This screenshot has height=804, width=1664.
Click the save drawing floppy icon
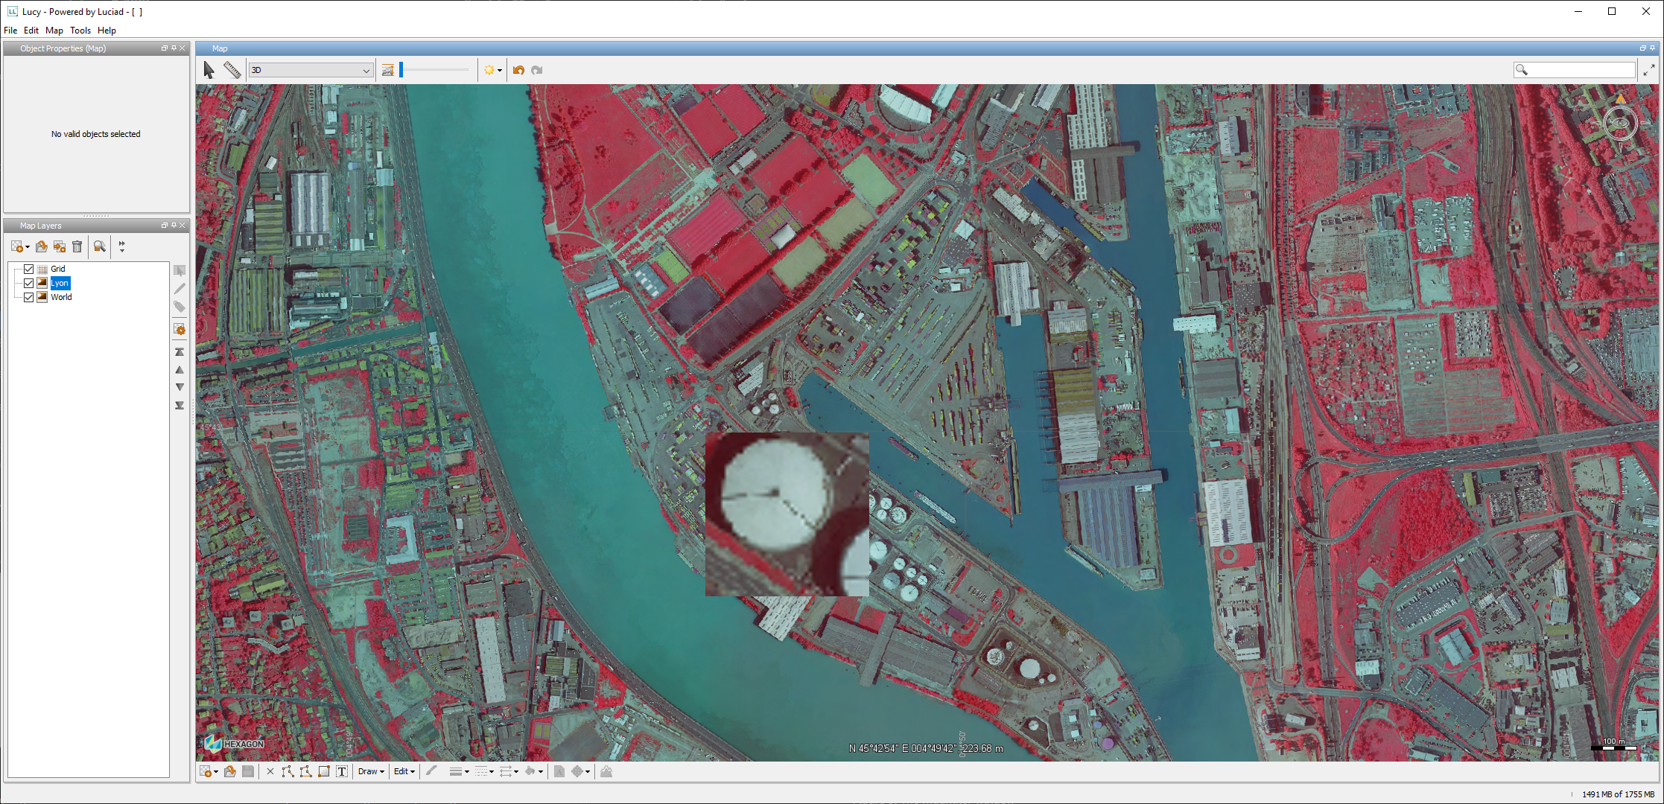248,771
